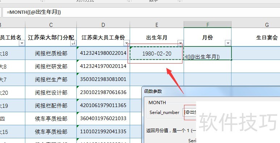Select column D header

pos(103,25)
